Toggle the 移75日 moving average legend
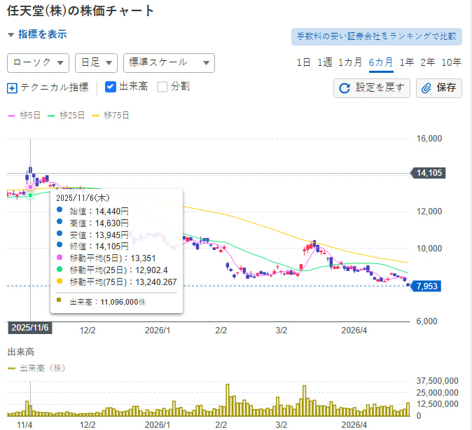 coord(111,116)
